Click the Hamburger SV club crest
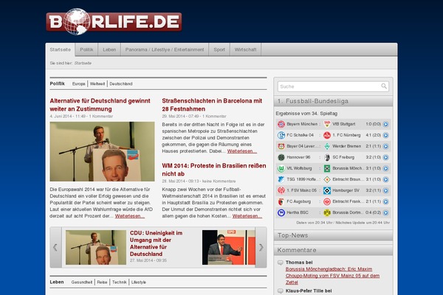Viewport: 443px width, 295px height. 327,190
